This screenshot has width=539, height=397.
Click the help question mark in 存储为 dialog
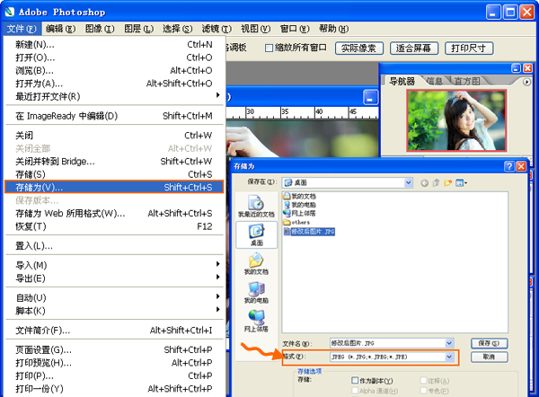click(x=509, y=166)
